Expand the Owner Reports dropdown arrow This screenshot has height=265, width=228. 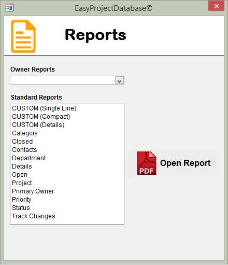click(120, 80)
